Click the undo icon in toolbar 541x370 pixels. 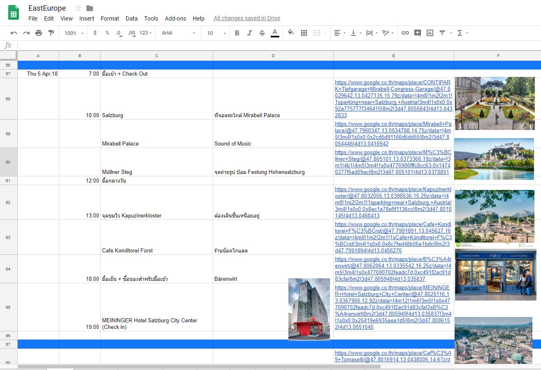tap(14, 33)
